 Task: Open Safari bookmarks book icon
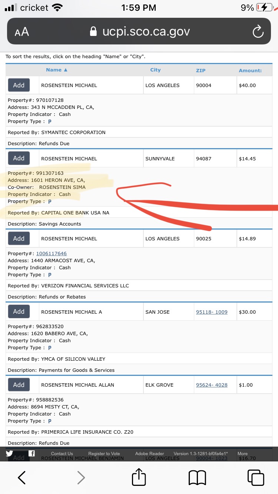pos(197,478)
